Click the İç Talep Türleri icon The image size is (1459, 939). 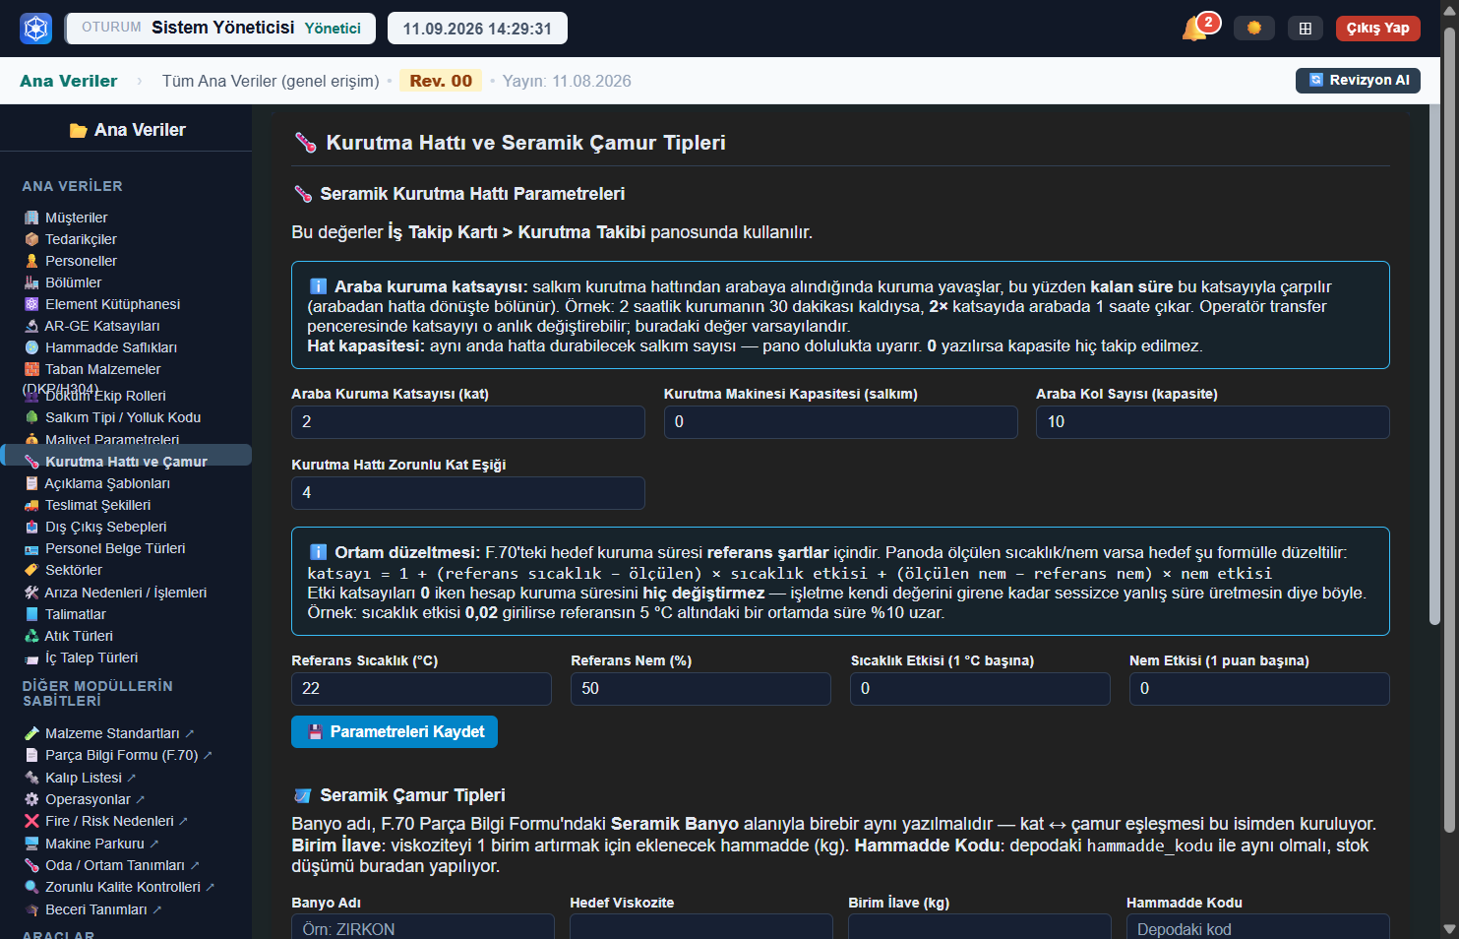[x=31, y=658]
